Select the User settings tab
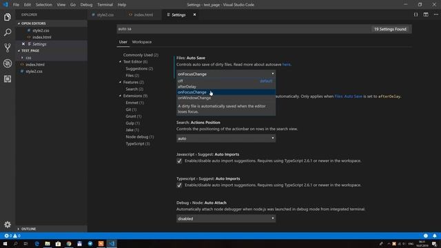The height and width of the screenshot is (248, 441). click(123, 42)
